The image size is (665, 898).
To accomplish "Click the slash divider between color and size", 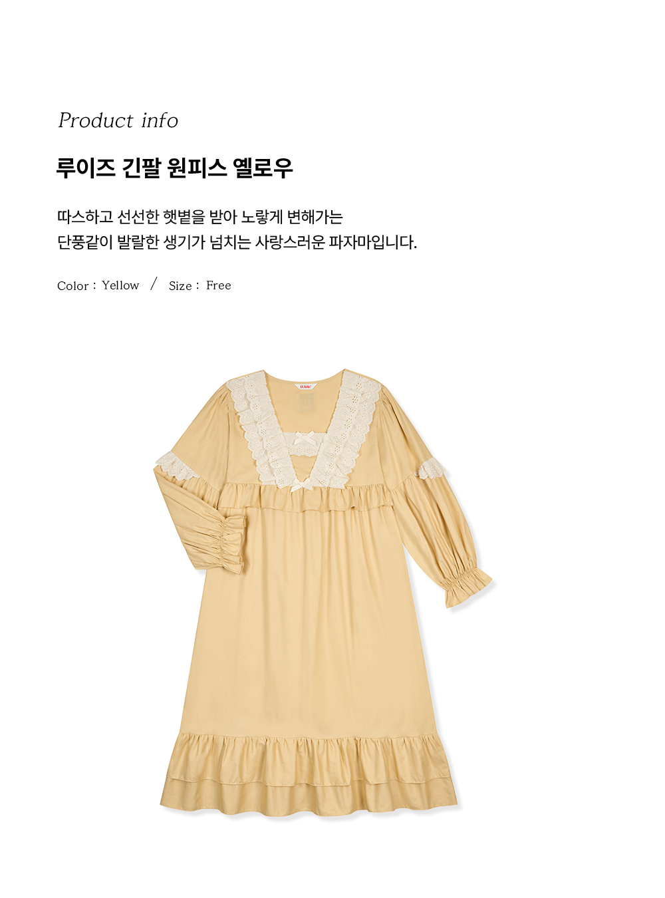I will [154, 285].
